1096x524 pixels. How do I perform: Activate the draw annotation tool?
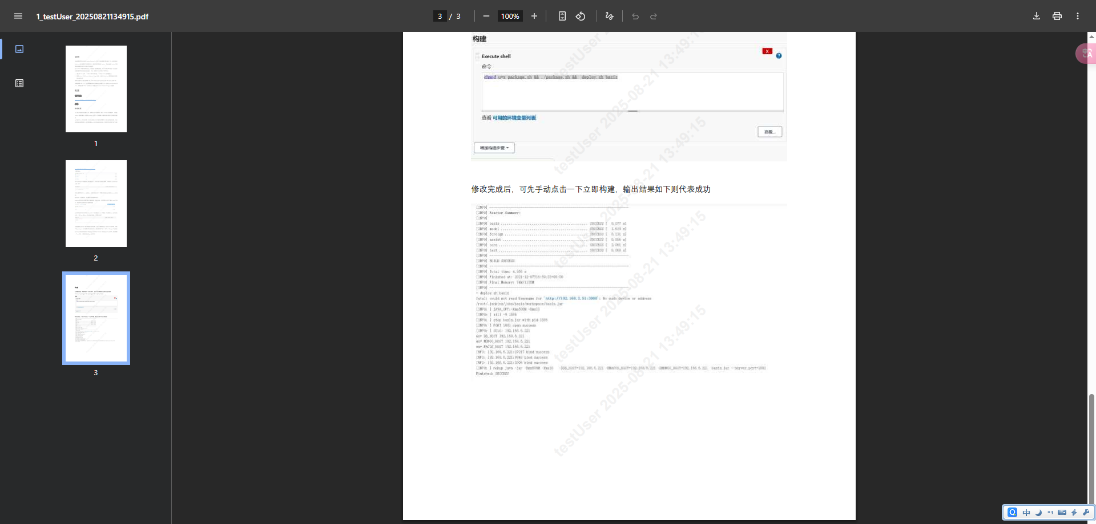[609, 16]
